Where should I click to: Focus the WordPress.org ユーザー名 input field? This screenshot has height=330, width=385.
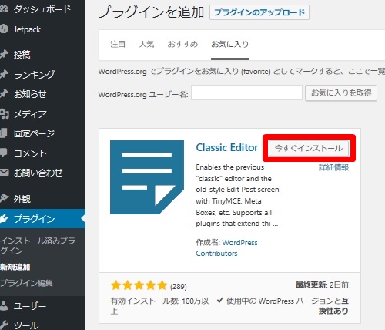(x=246, y=93)
